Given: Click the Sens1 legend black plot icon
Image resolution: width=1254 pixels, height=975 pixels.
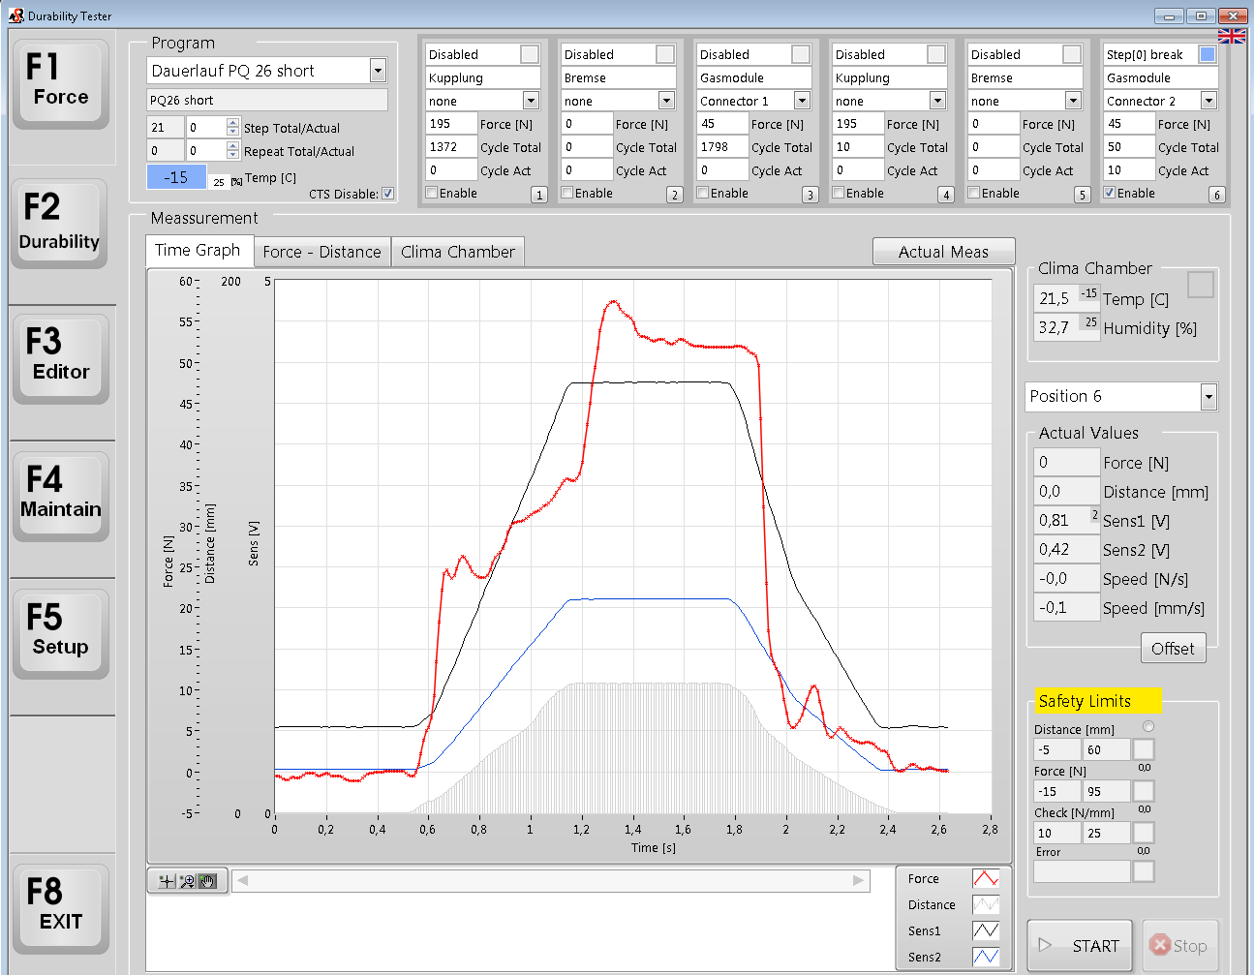Looking at the screenshot, I should (986, 930).
